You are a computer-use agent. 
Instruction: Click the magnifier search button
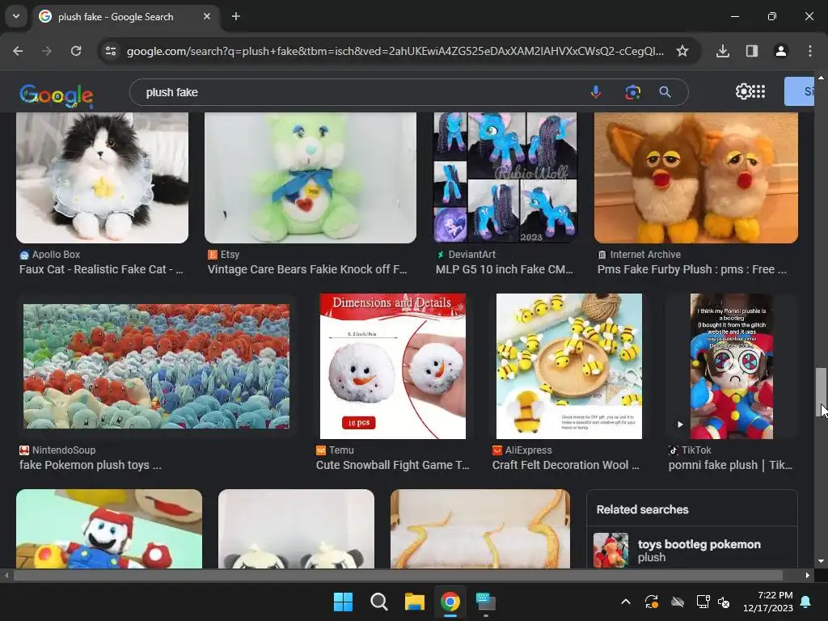click(x=665, y=92)
